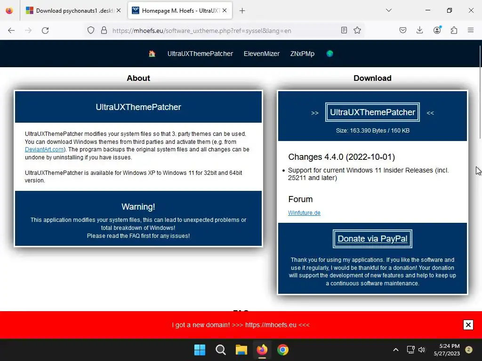Open the extensions puzzle icon
This screenshot has width=482, height=361.
(454, 30)
